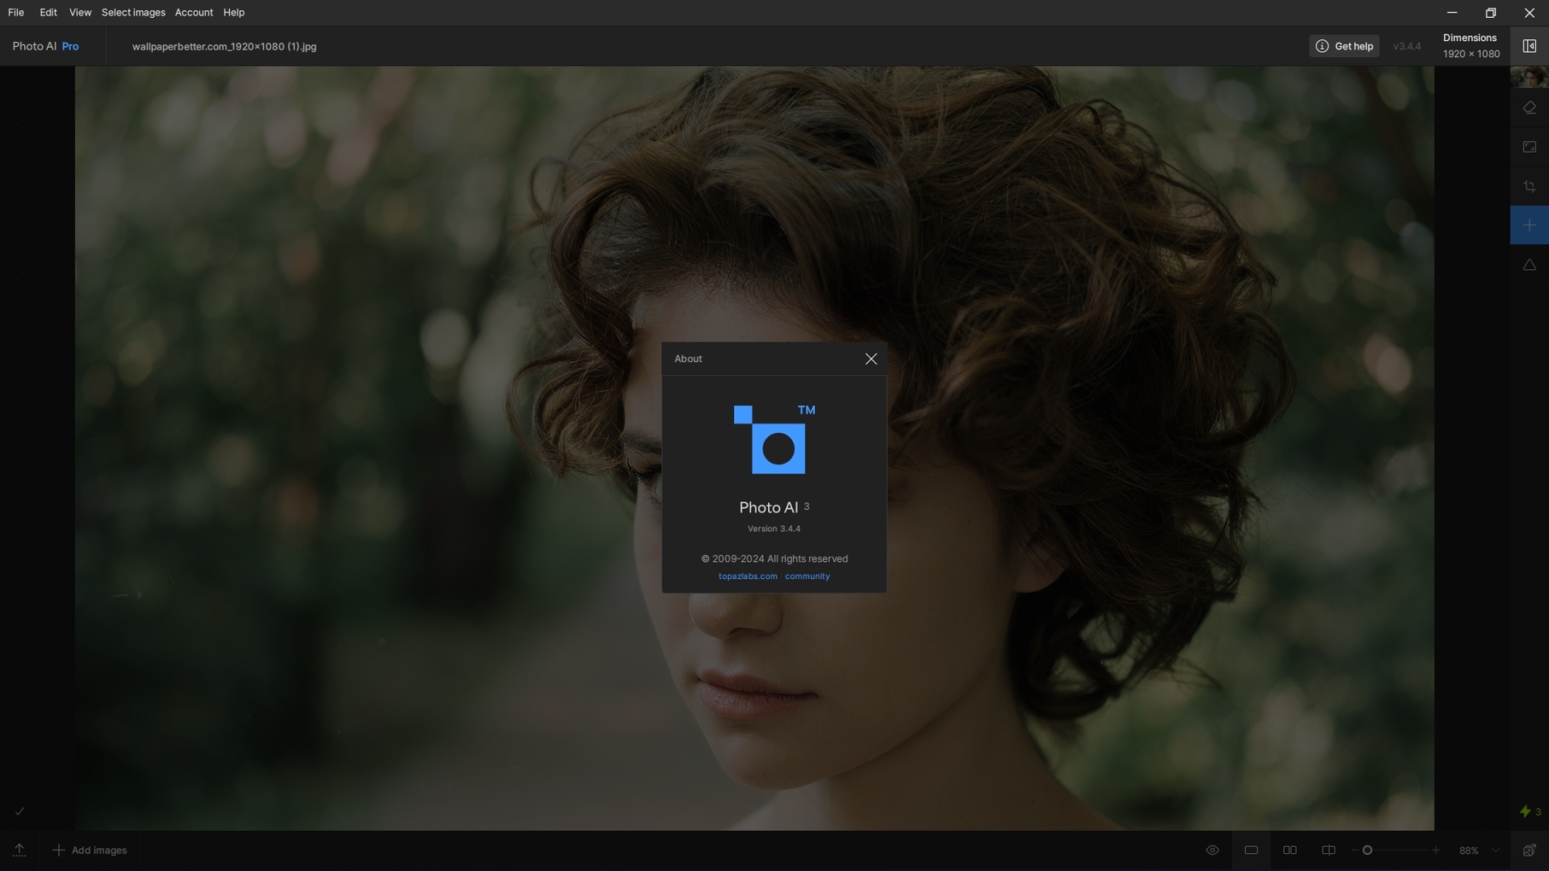Toggle the eye preview original icon
Image resolution: width=1549 pixels, height=871 pixels.
pos(1212,851)
